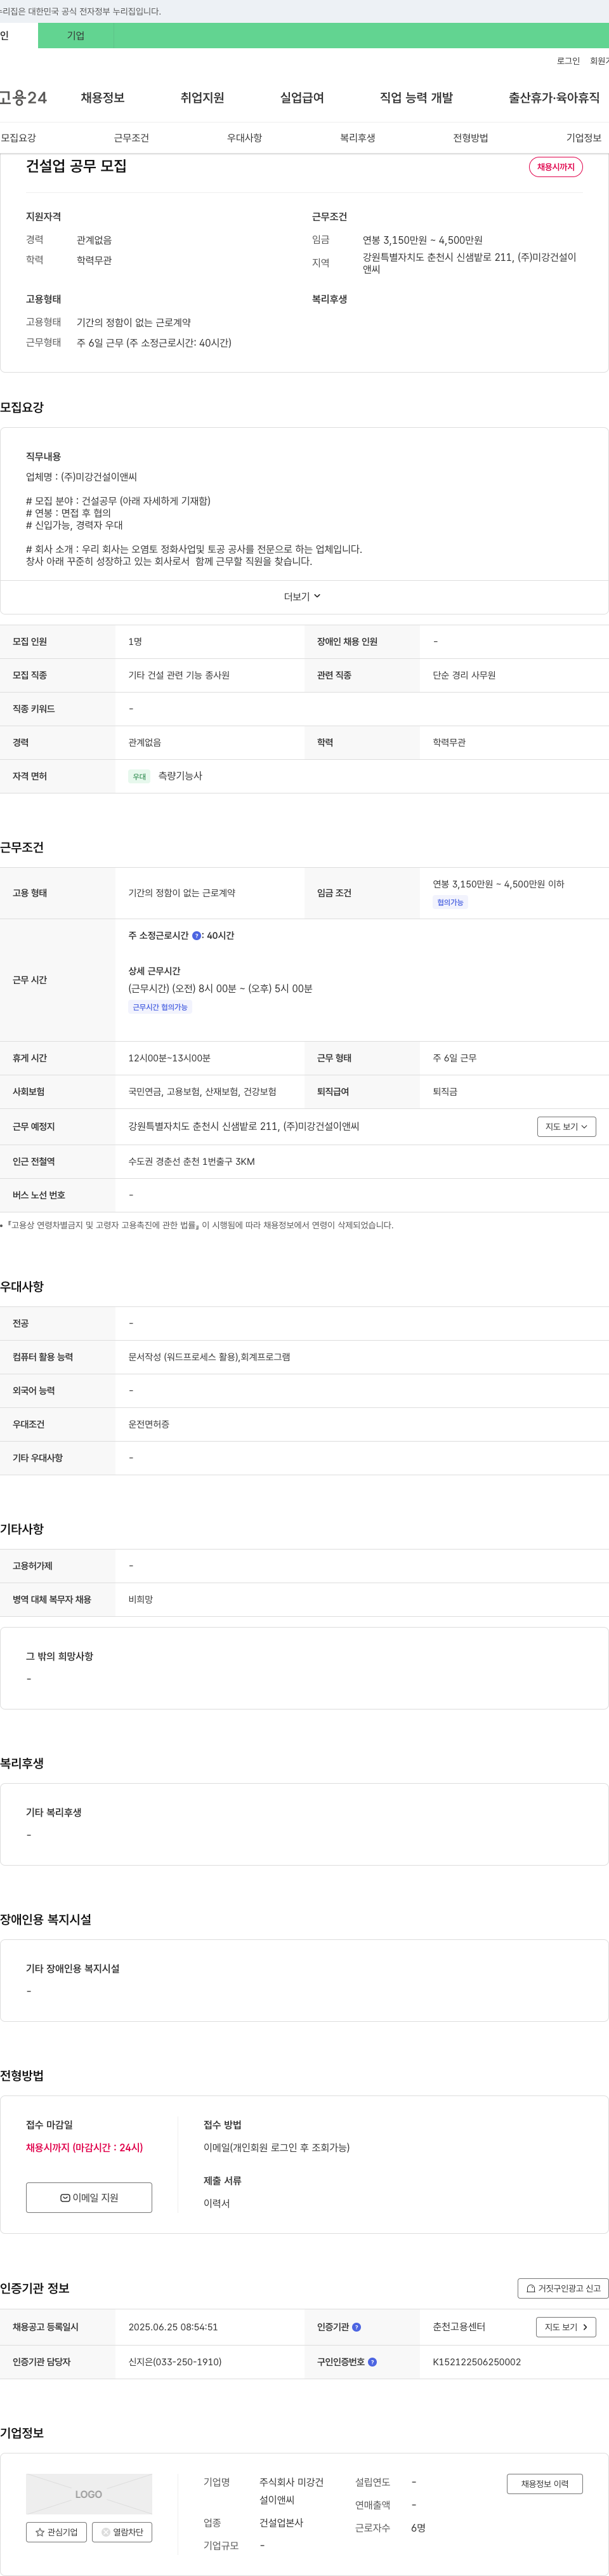
Task: Open 채용정보 main menu
Action: pos(103,98)
